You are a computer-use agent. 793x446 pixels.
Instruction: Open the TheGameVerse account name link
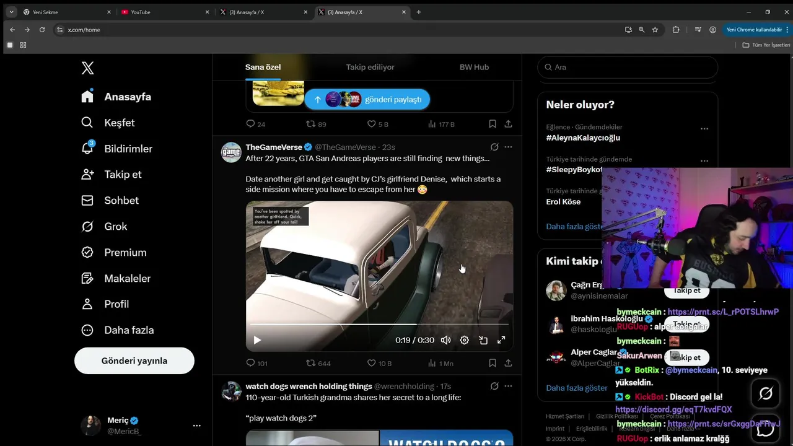pos(274,147)
